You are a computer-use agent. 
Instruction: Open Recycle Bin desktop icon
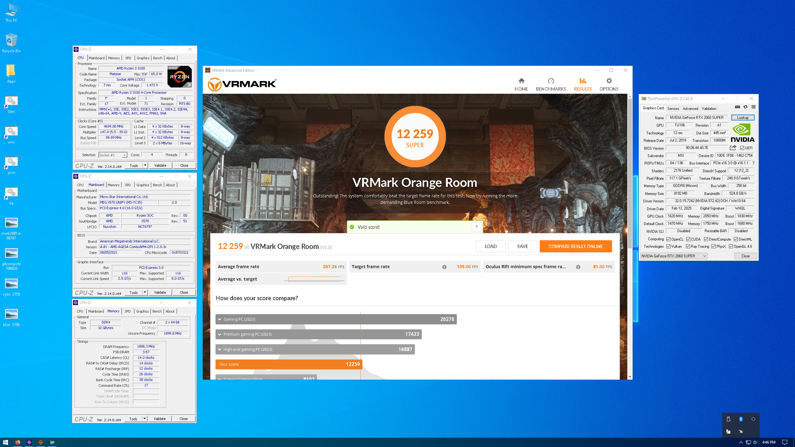click(x=11, y=43)
